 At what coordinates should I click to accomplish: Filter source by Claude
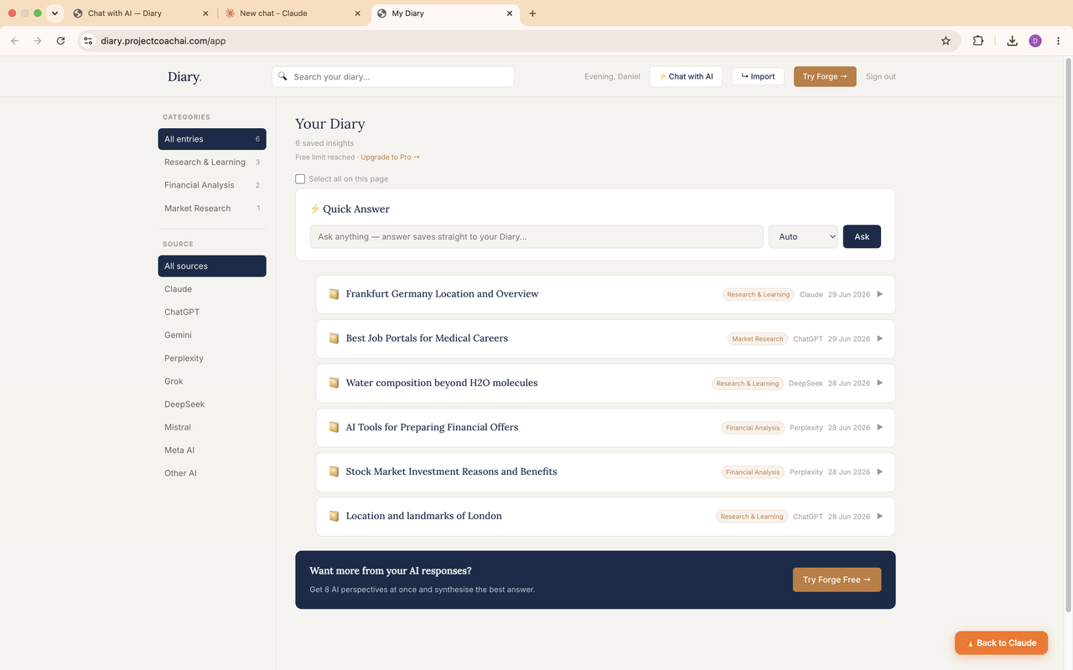click(212, 289)
